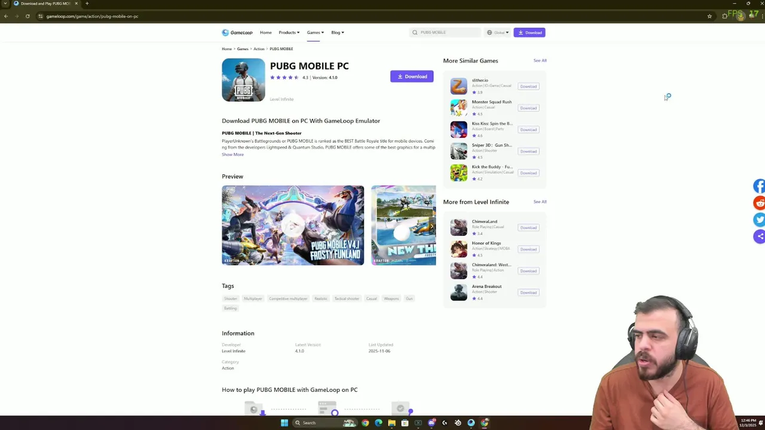Open Microsoft Store from the taskbar

point(405,423)
